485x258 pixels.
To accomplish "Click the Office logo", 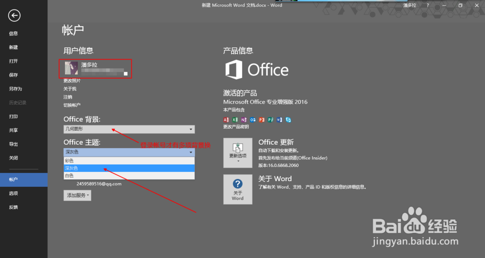I will tap(257, 69).
